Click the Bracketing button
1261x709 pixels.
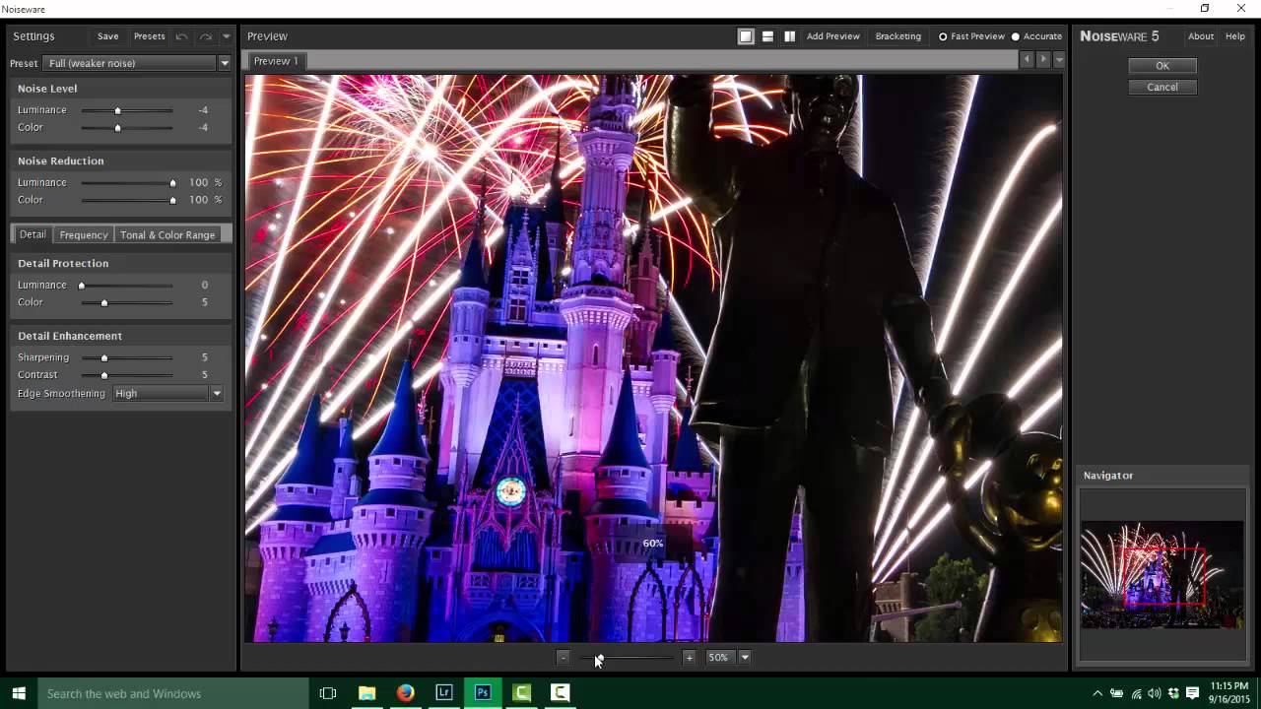pyautogui.click(x=898, y=36)
